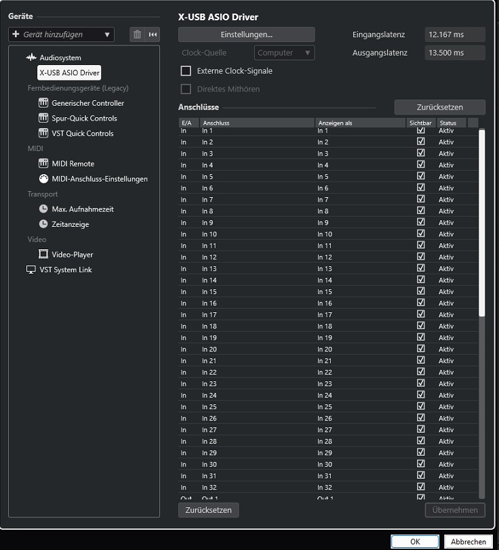Screen dimensions: 499x550
Task: Click the port list vertical scrollbar
Action: (x=482, y=223)
